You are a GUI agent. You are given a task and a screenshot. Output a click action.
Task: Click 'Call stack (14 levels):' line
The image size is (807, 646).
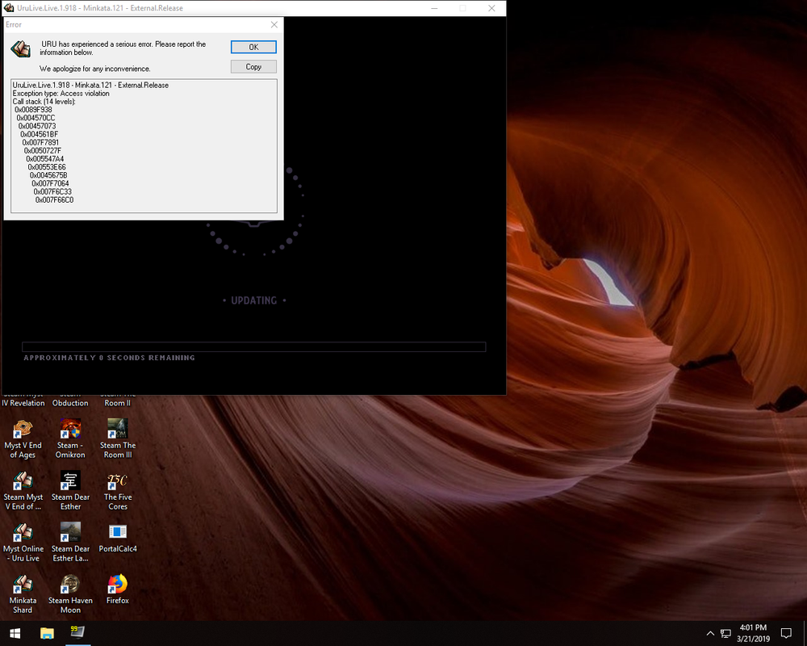pyautogui.click(x=44, y=102)
